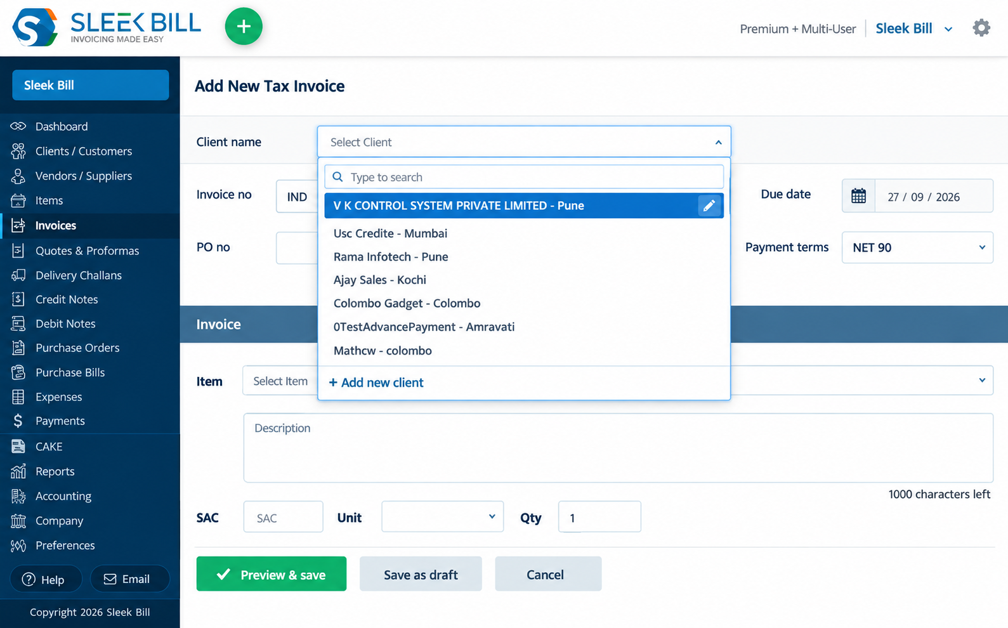The height and width of the screenshot is (628, 1008).
Task: Click Preview & save button
Action: click(x=272, y=573)
